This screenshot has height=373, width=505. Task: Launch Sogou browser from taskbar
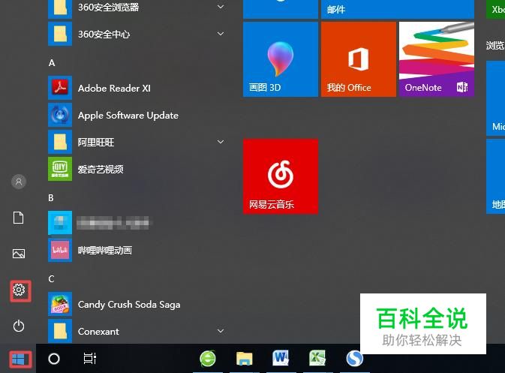pyautogui.click(x=355, y=358)
